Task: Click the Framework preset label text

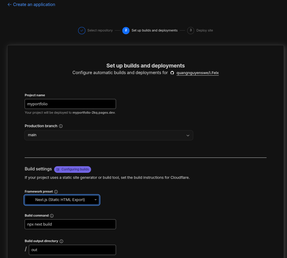Action: (39, 191)
